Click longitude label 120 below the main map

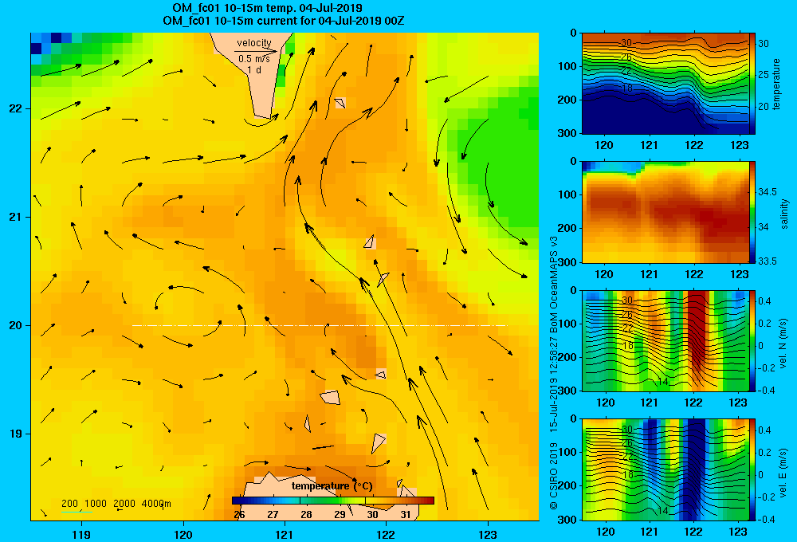click(x=183, y=534)
